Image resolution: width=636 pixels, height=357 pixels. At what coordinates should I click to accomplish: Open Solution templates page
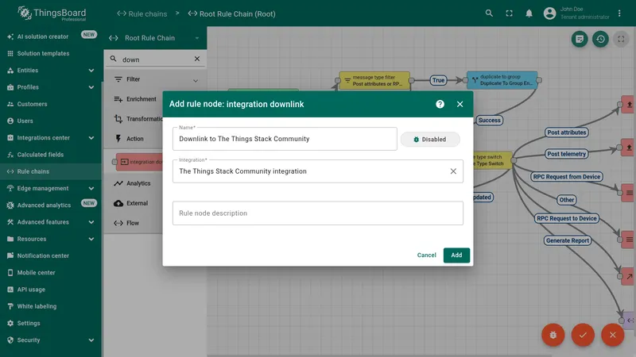click(51, 53)
